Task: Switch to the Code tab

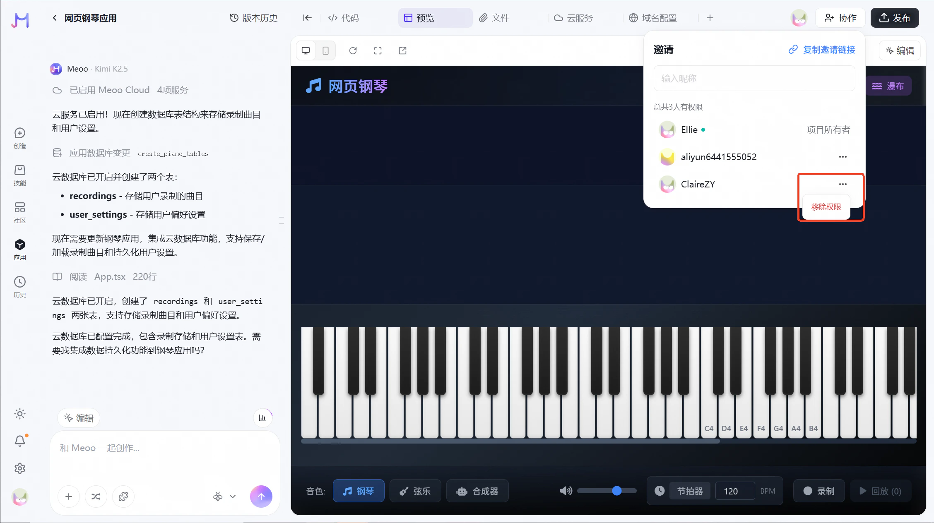Action: pos(344,18)
